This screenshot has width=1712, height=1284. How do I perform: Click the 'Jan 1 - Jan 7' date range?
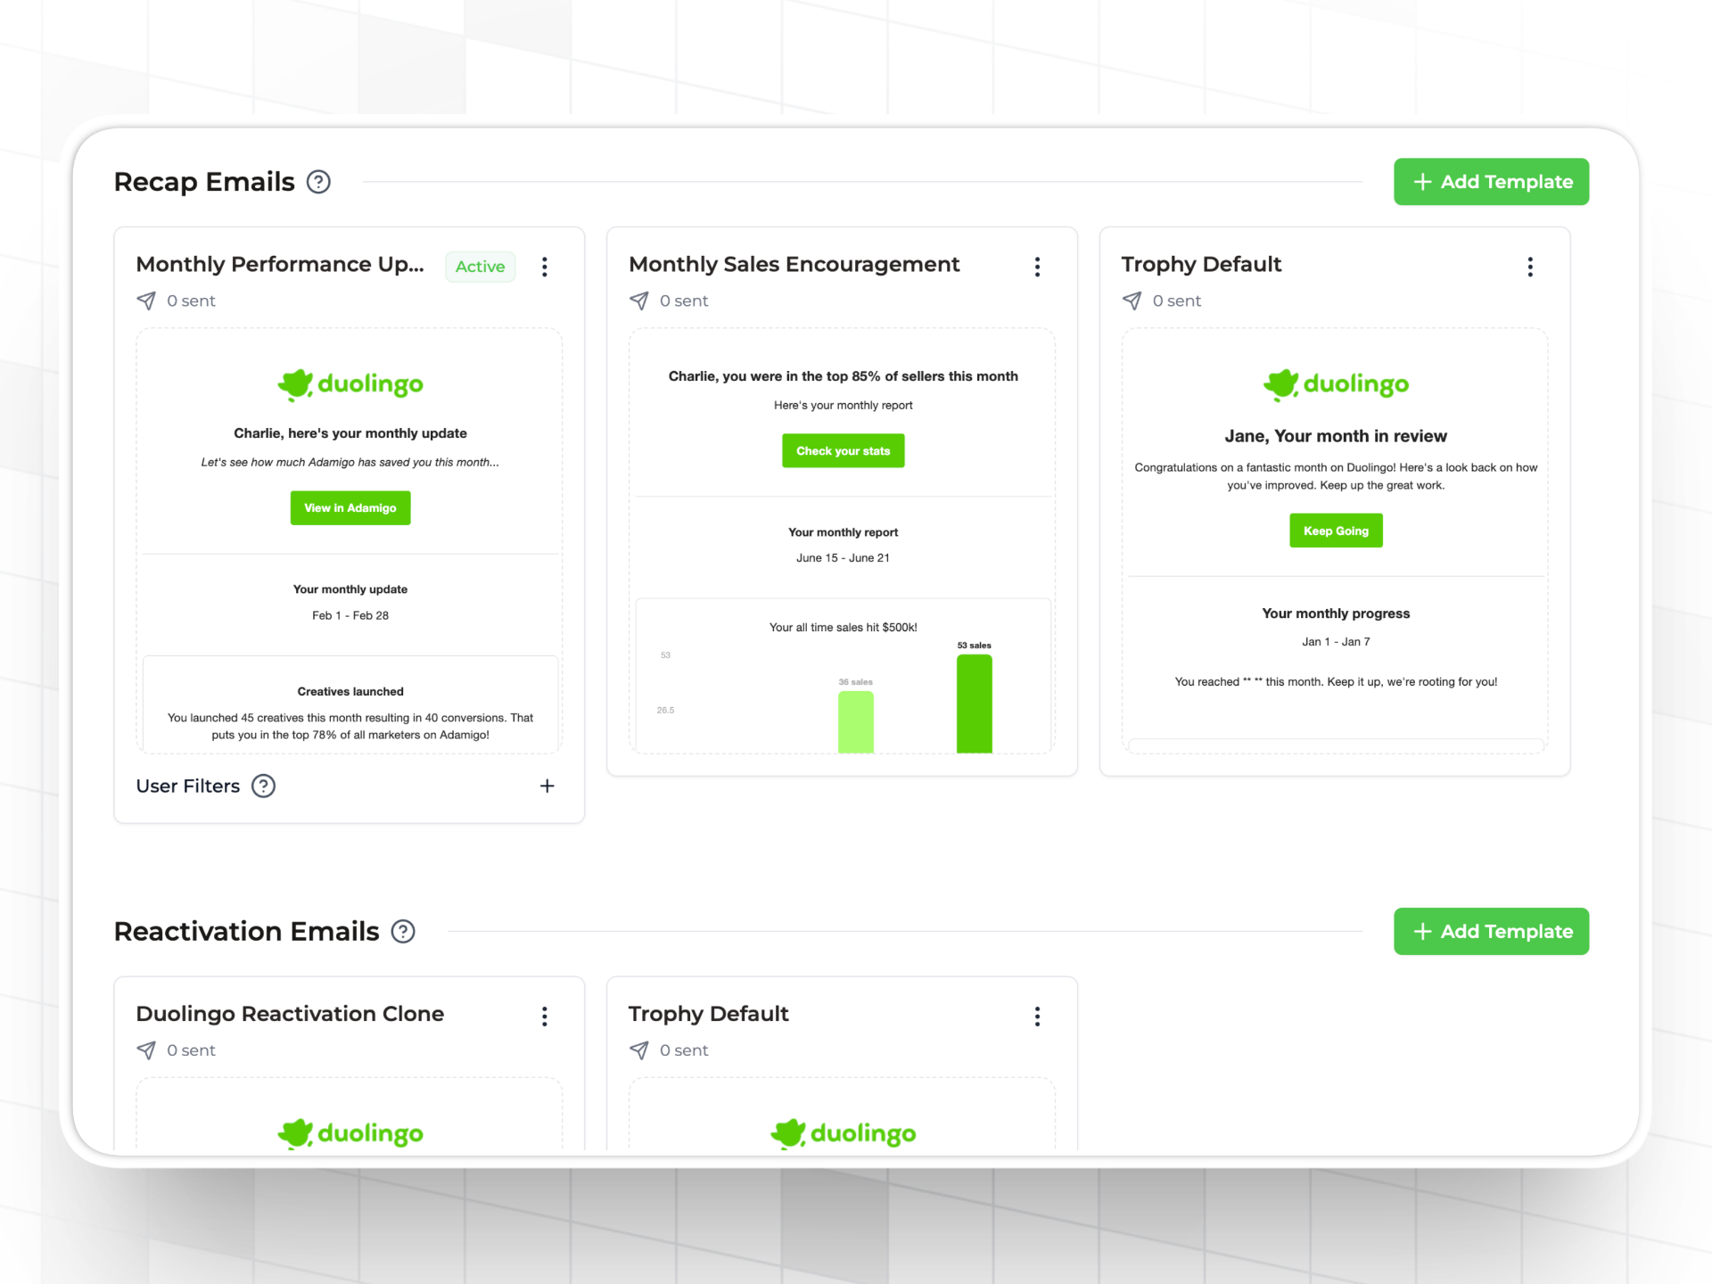(1336, 642)
